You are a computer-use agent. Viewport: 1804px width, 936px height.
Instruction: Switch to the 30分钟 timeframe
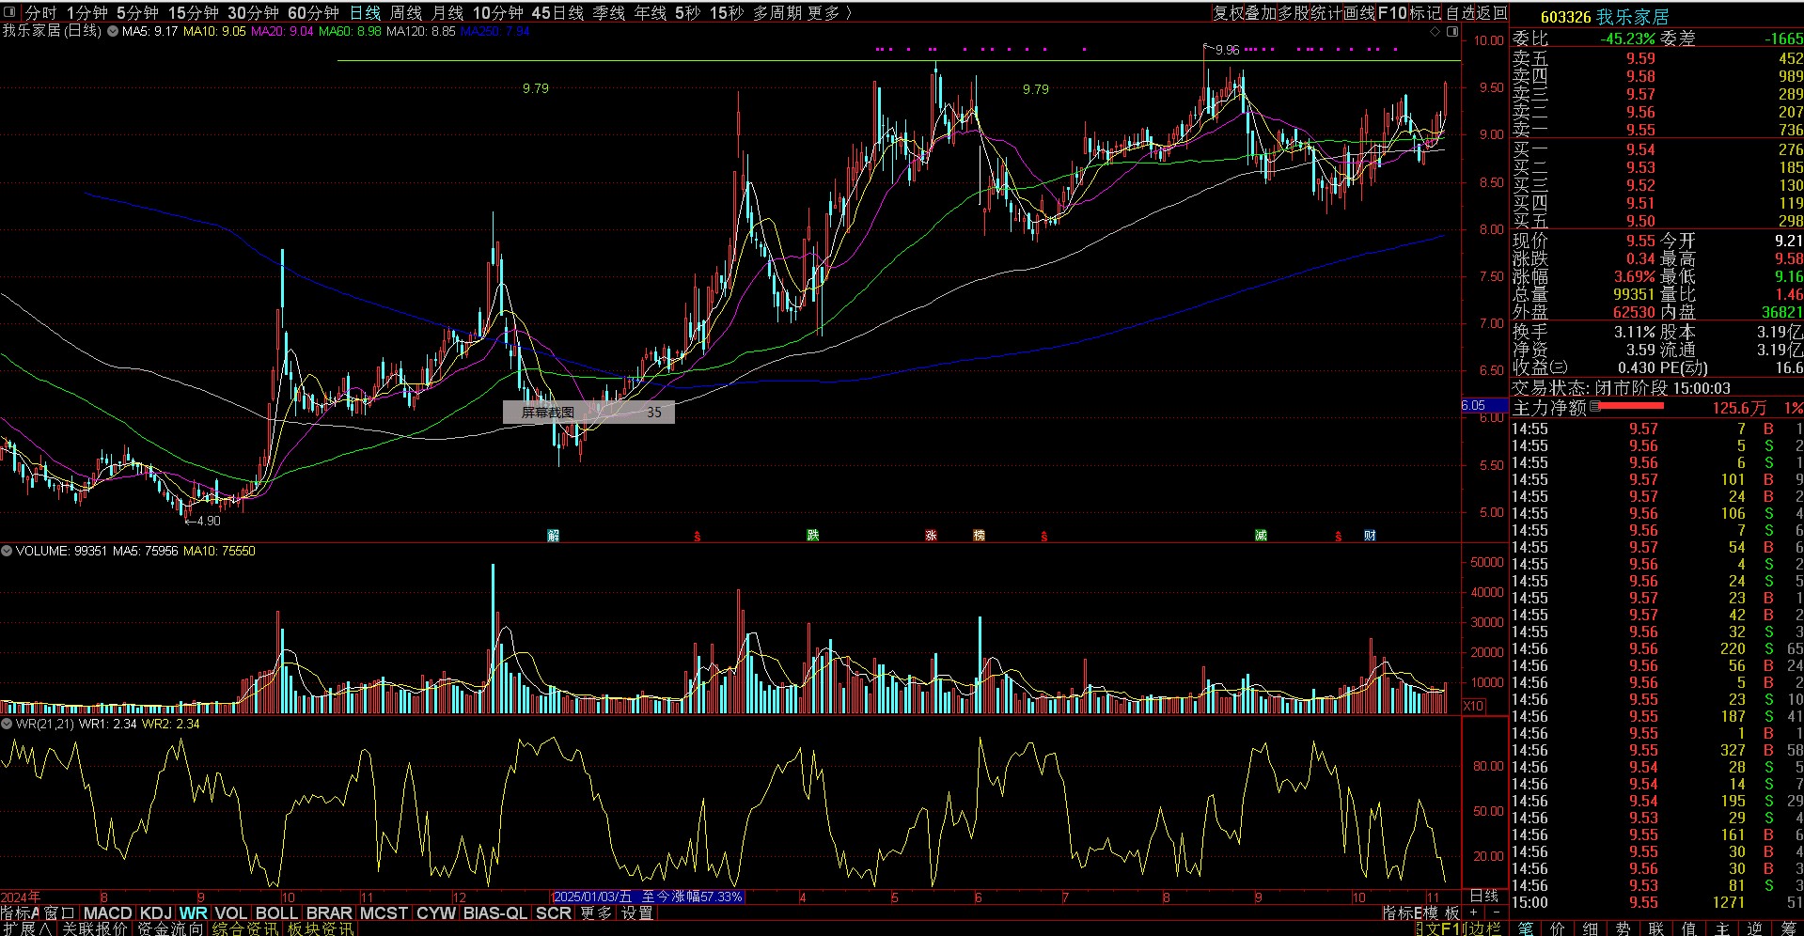point(254,13)
